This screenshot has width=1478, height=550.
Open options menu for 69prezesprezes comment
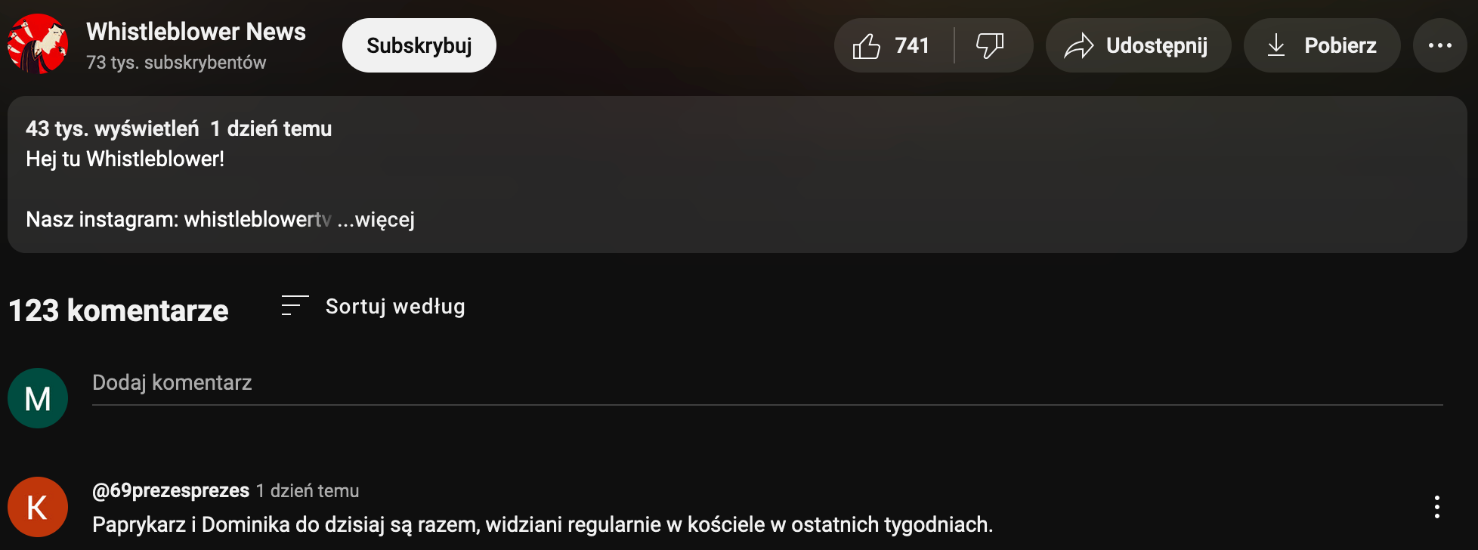tap(1436, 507)
